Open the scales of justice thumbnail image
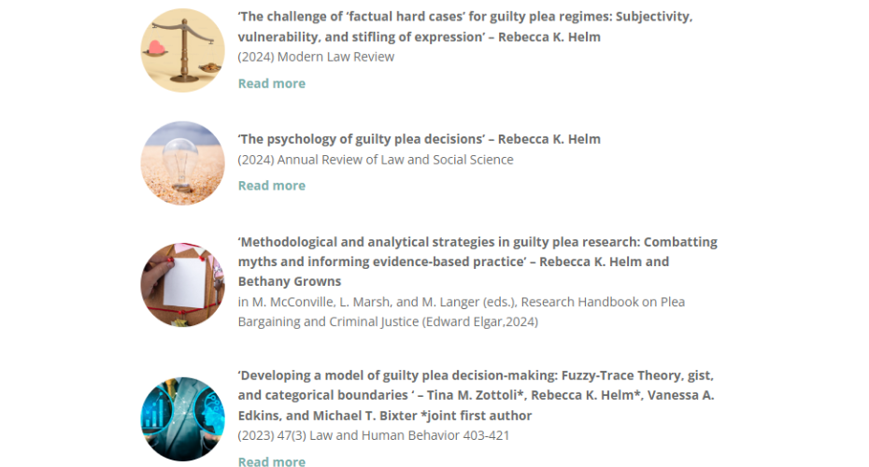Screen dimensions: 869x467 coord(183,50)
